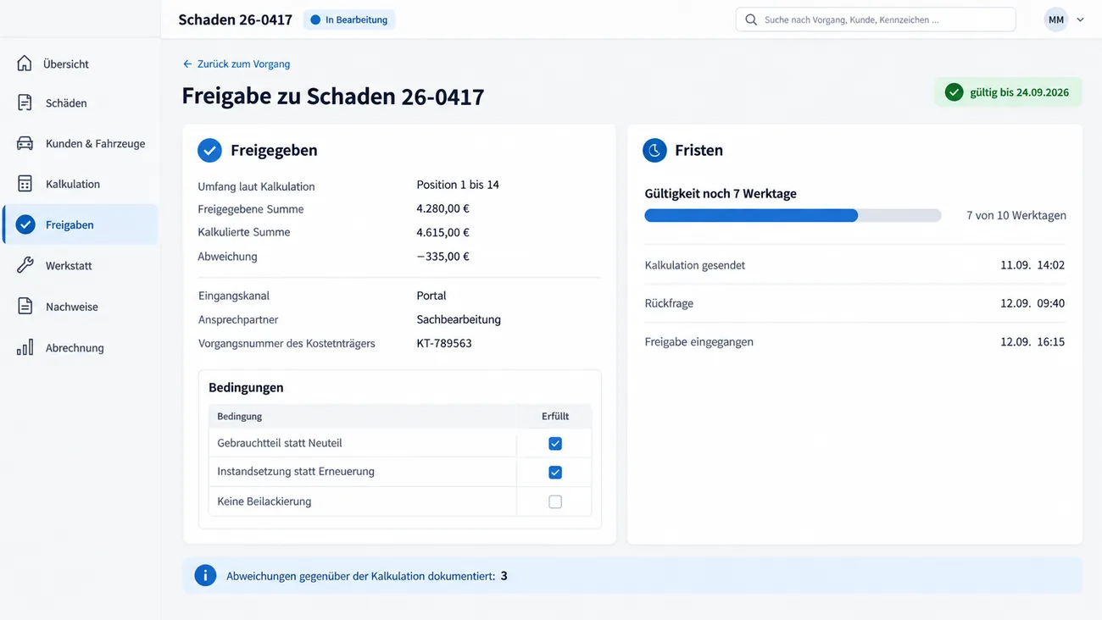Click the Erfüllt column header

pos(555,416)
